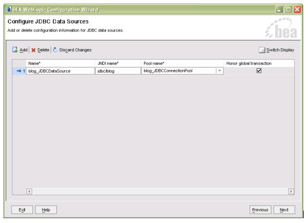The image size is (308, 223).
Task: Click the Add data source icon
Action: click(14, 50)
